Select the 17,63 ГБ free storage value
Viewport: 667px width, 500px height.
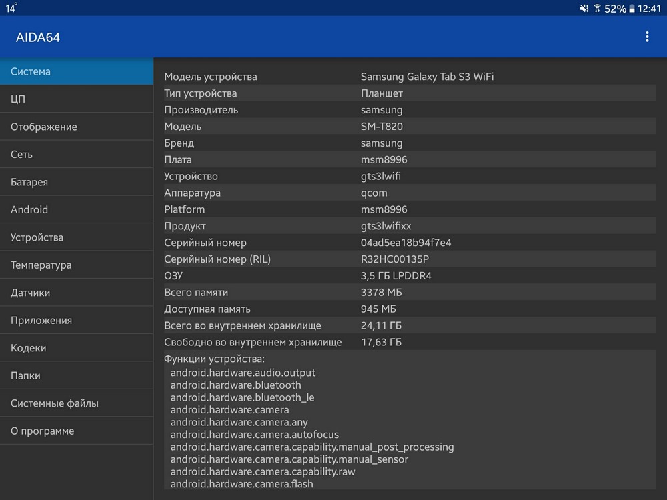pos(381,342)
